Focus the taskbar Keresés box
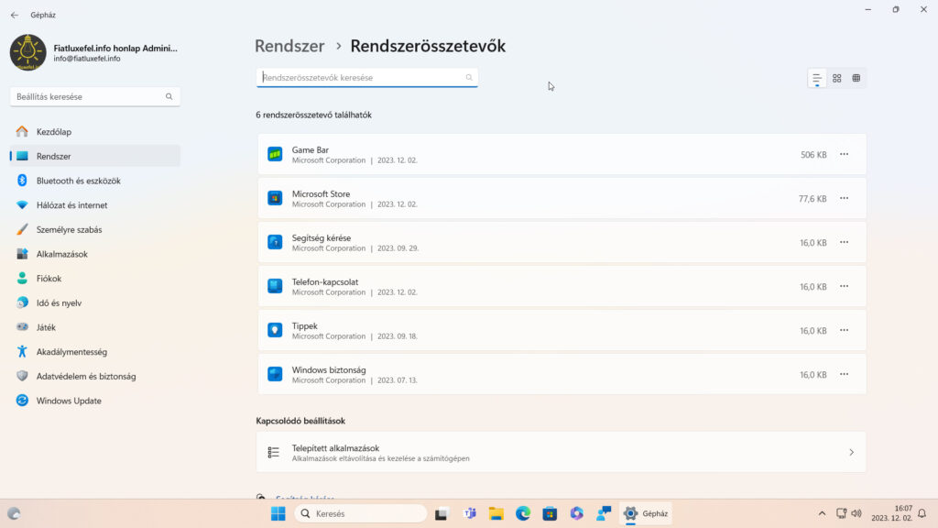This screenshot has height=528, width=938. click(361, 513)
